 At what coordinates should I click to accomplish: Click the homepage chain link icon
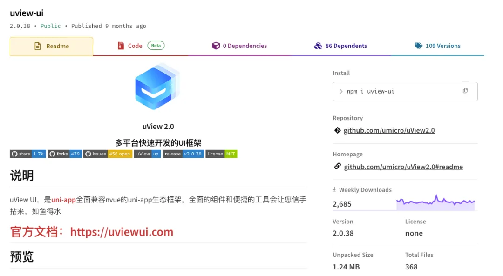pos(337,166)
